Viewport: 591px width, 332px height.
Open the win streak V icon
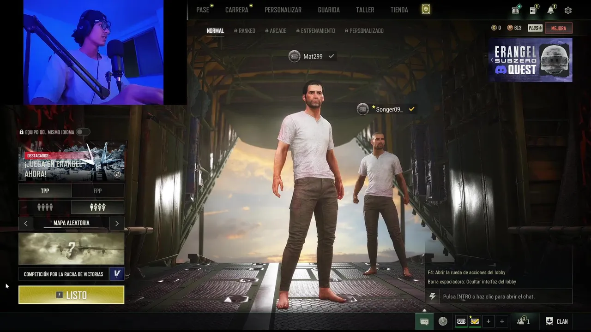point(117,274)
